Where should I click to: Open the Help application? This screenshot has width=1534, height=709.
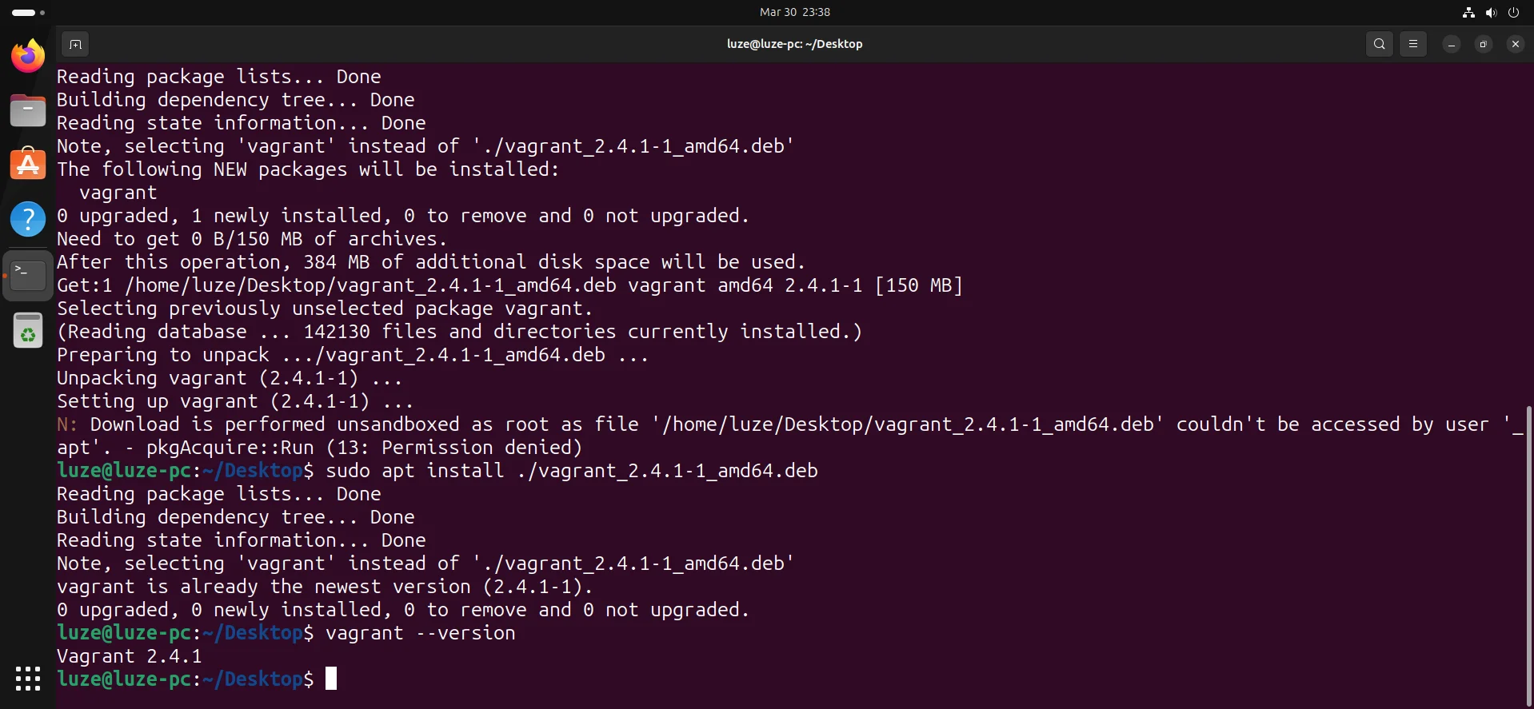tap(28, 219)
